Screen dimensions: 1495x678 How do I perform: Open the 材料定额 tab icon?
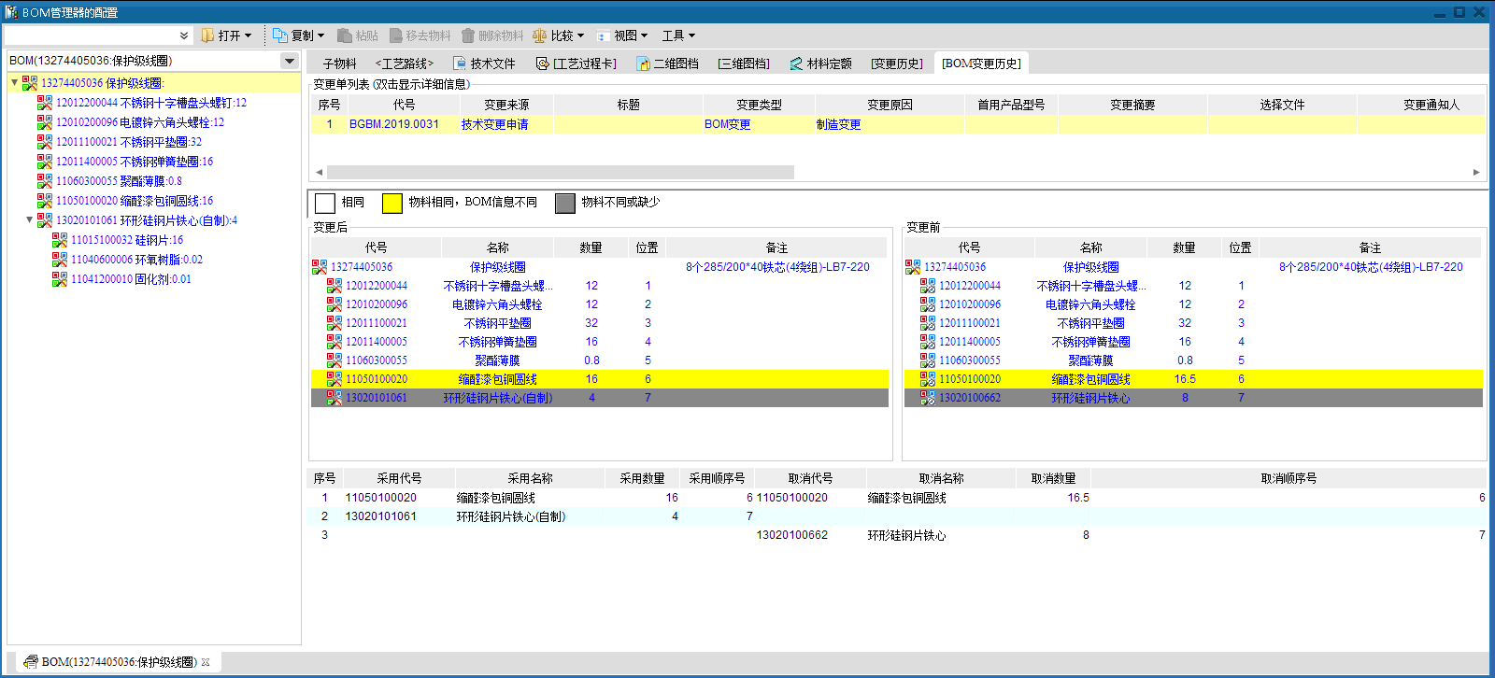(796, 64)
